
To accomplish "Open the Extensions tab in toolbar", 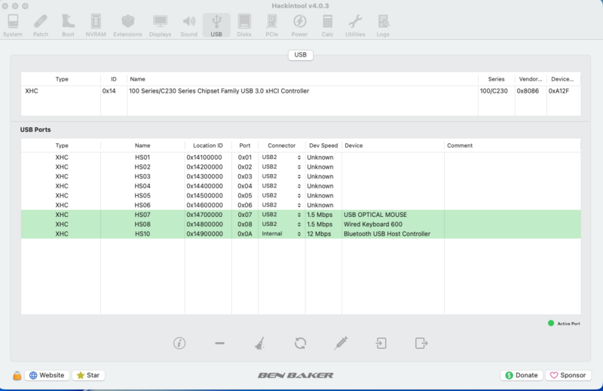I will pos(127,25).
